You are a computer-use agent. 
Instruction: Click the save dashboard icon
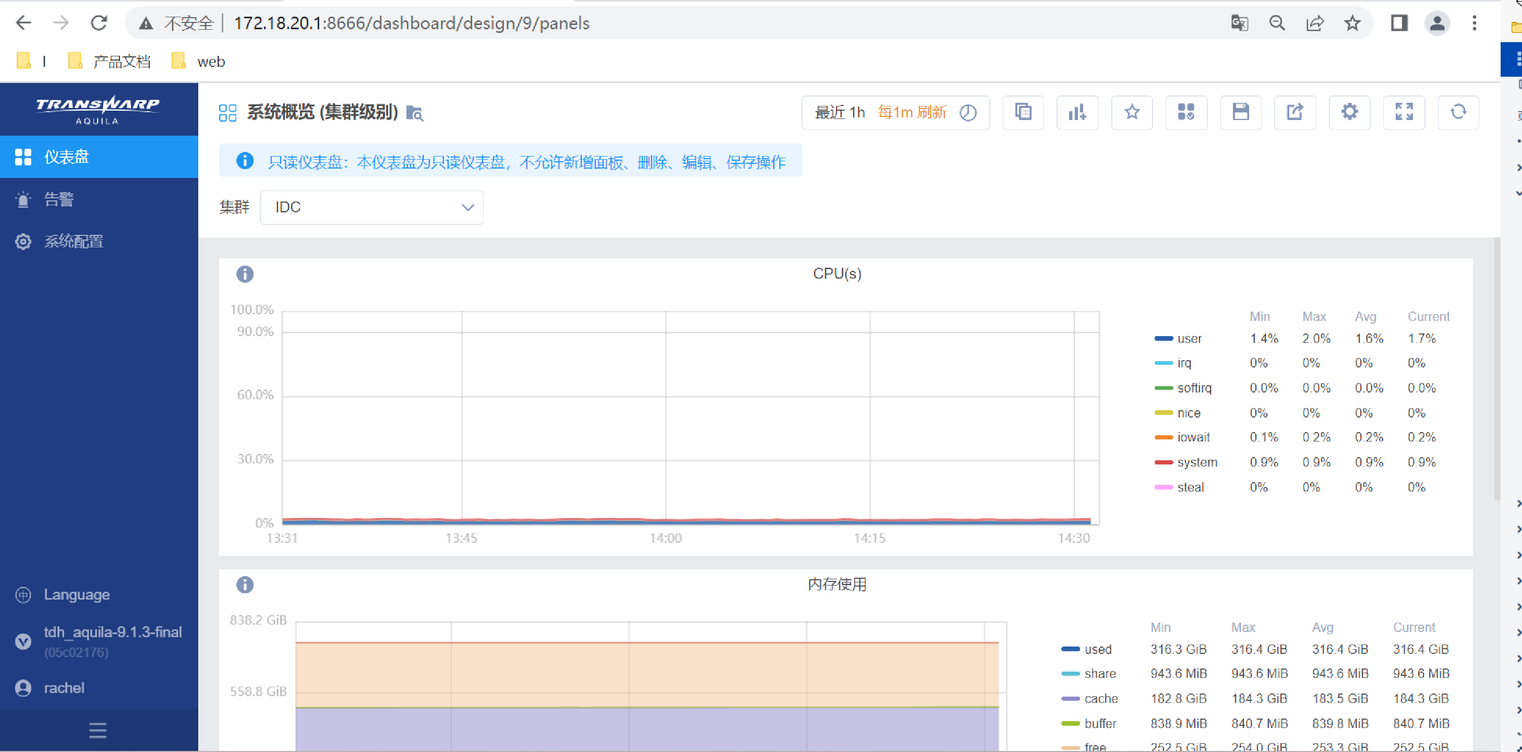(1241, 112)
